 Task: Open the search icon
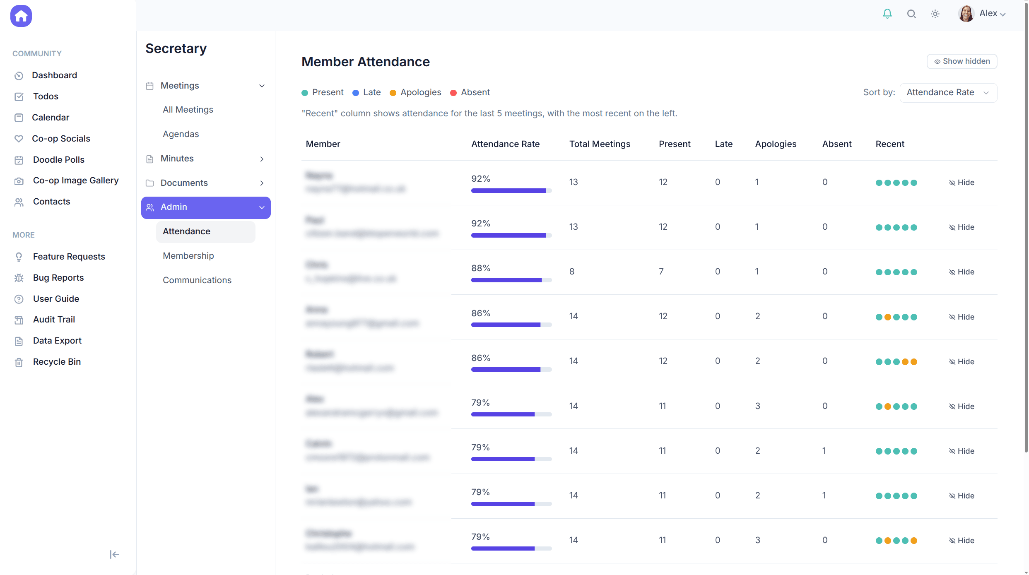coord(911,14)
